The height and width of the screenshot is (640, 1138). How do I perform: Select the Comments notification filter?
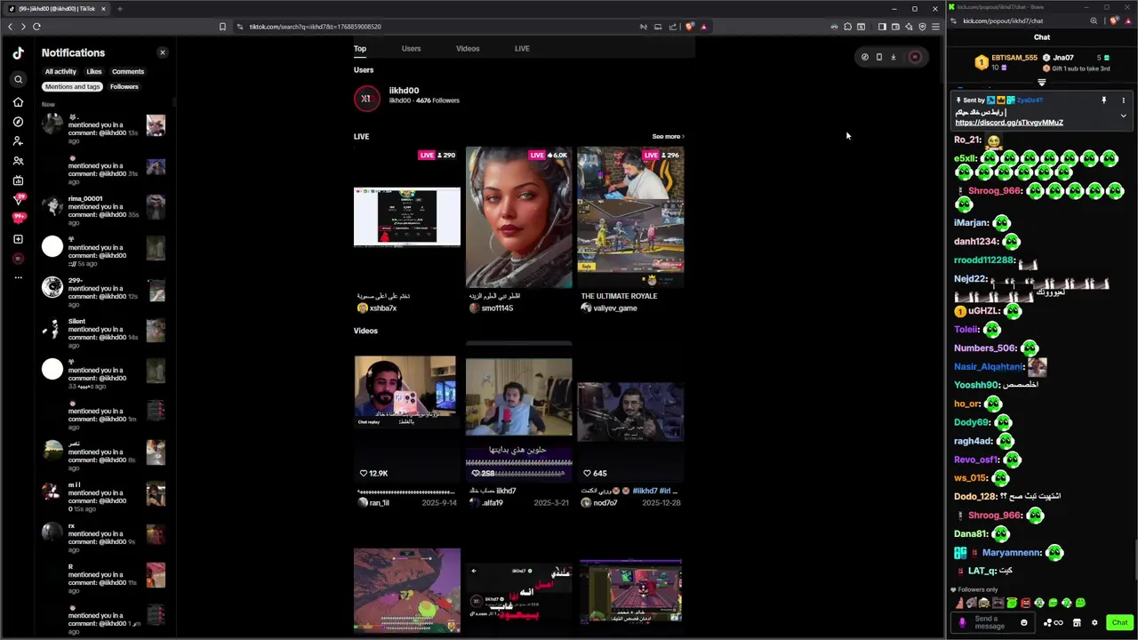tap(128, 71)
